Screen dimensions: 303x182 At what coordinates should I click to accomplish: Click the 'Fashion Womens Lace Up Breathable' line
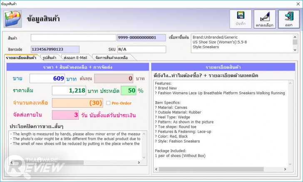click(x=220, y=93)
